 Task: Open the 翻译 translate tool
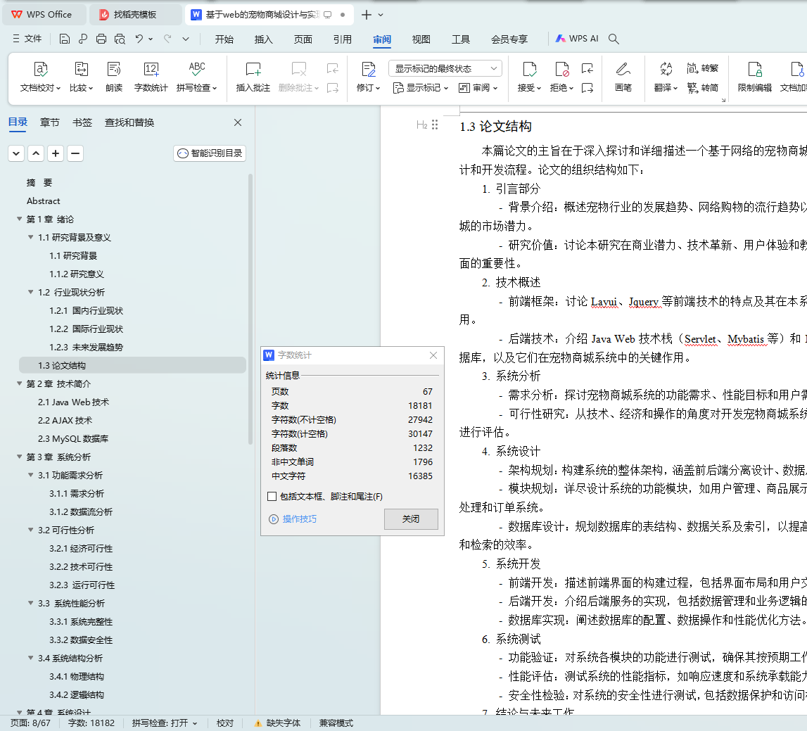tap(666, 76)
